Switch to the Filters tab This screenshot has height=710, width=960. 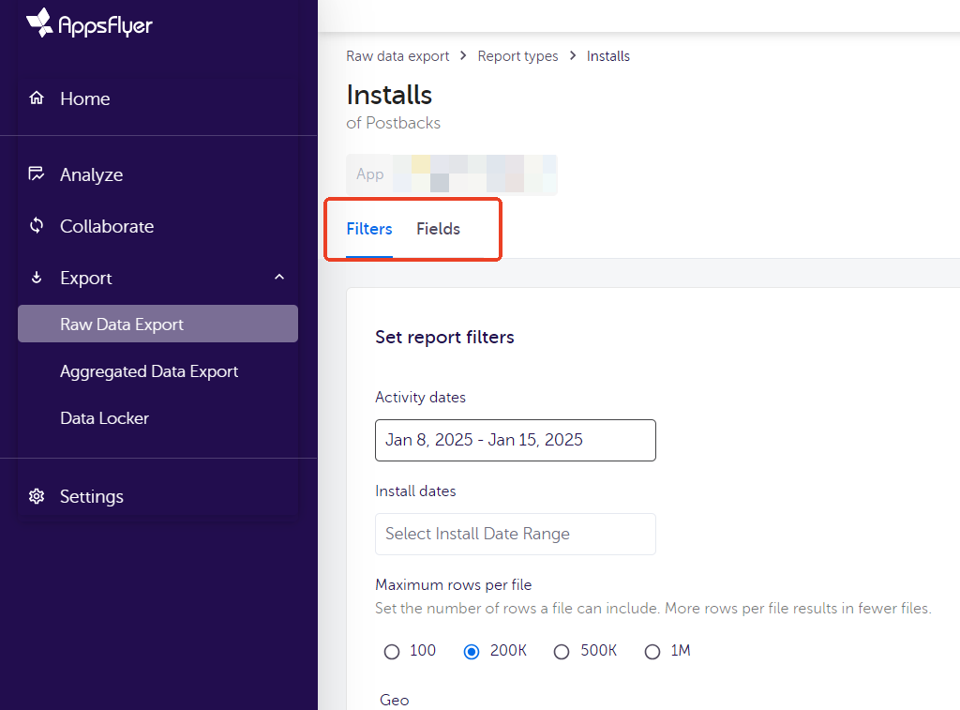[369, 229]
